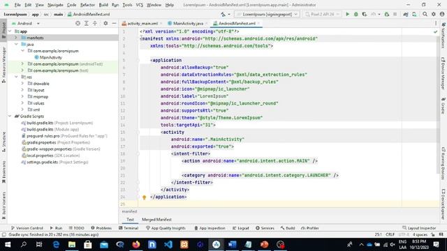
Task: Expand the manifests folder
Action: coord(16,38)
